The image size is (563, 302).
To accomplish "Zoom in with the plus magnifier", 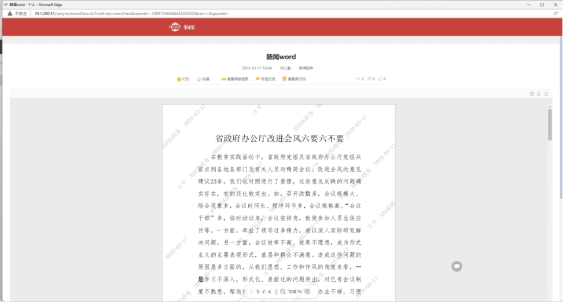I will click(x=307, y=292).
